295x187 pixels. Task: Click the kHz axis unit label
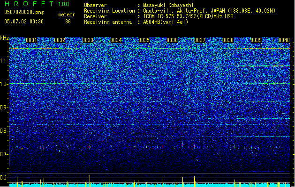pos(4,38)
